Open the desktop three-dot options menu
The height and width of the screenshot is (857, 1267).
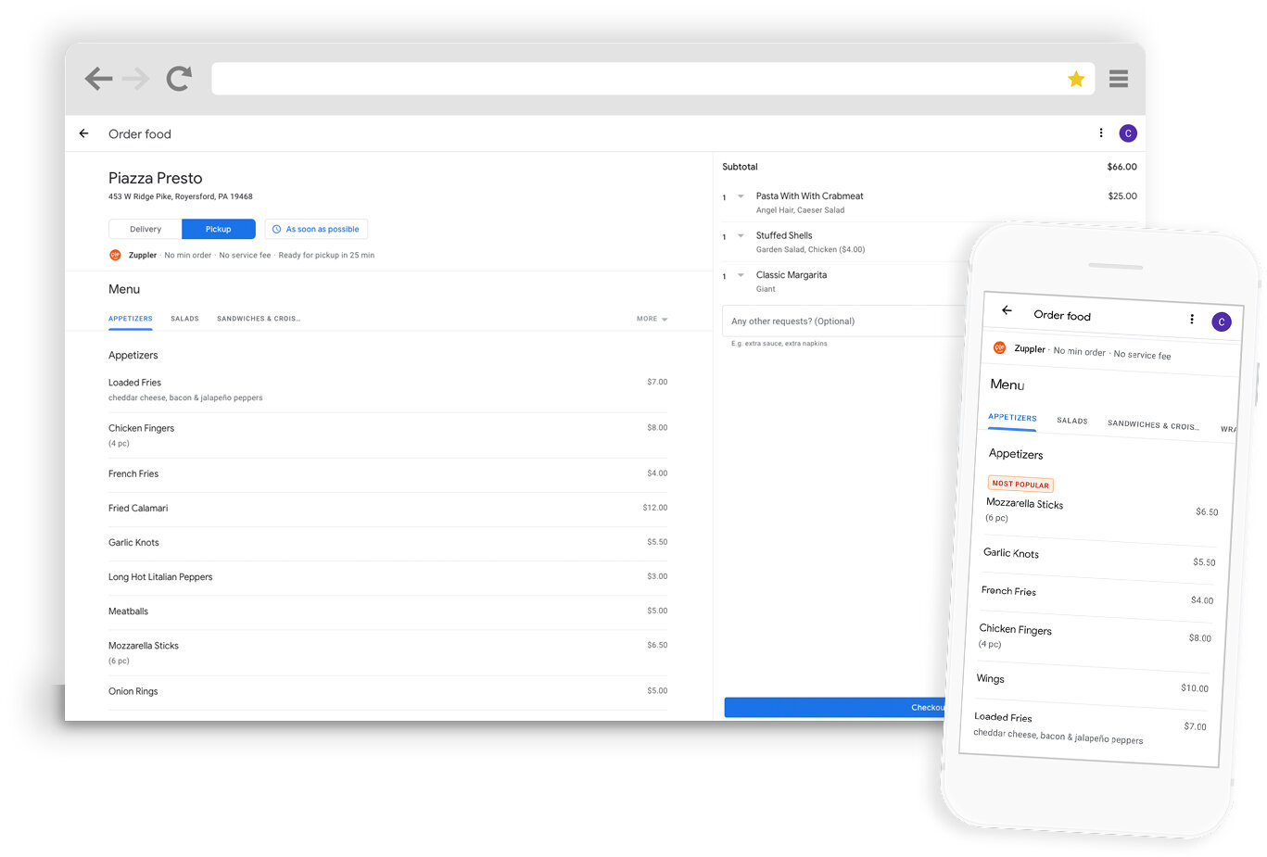[1100, 133]
